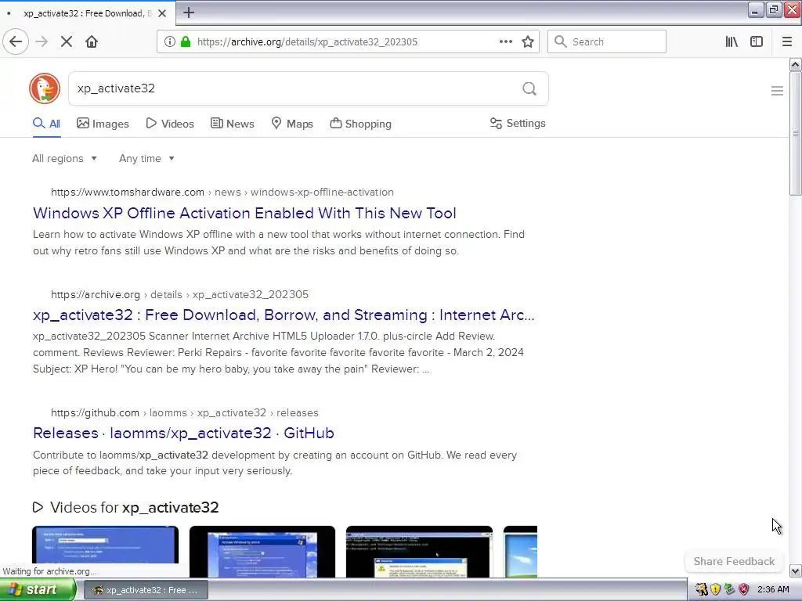The width and height of the screenshot is (802, 601).
Task: Click Share Feedback button
Action: (x=734, y=561)
